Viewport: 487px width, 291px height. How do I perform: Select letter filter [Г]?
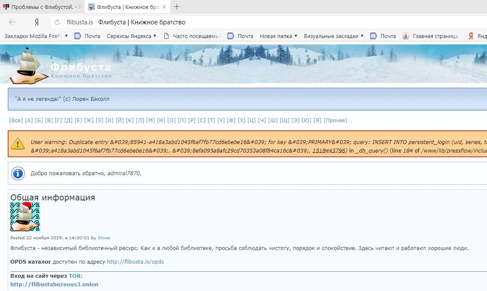tap(59, 120)
